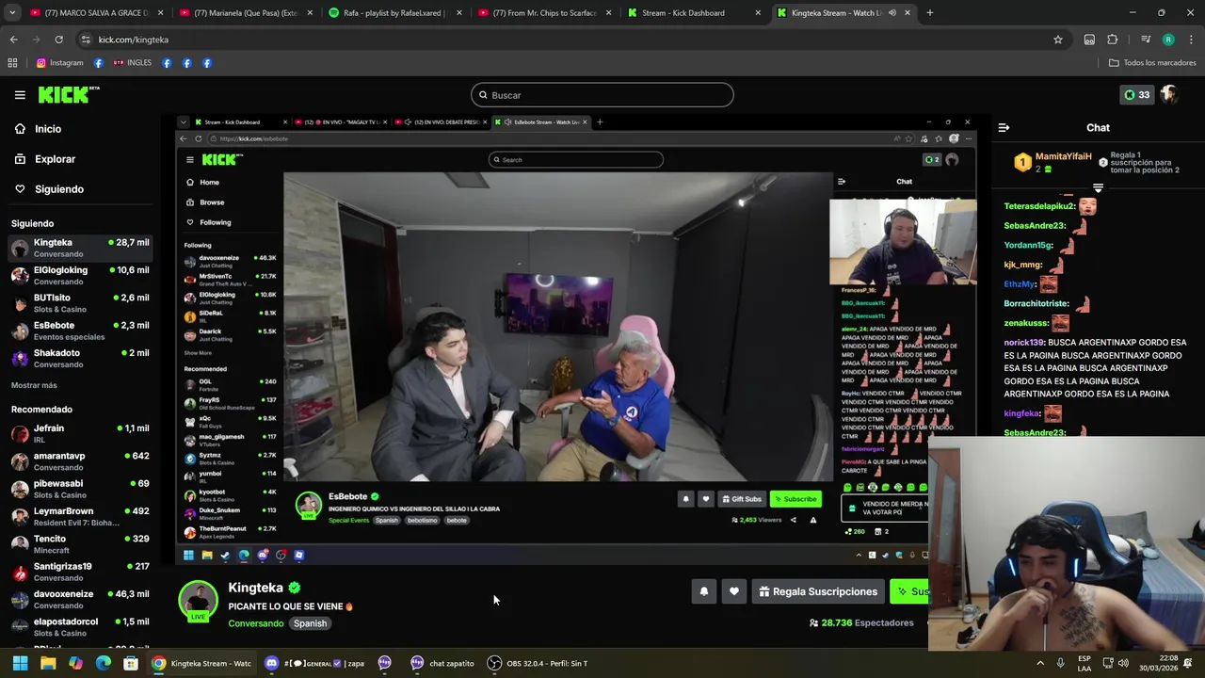Open the Chrome profile R avatar

pyautogui.click(x=1168, y=40)
